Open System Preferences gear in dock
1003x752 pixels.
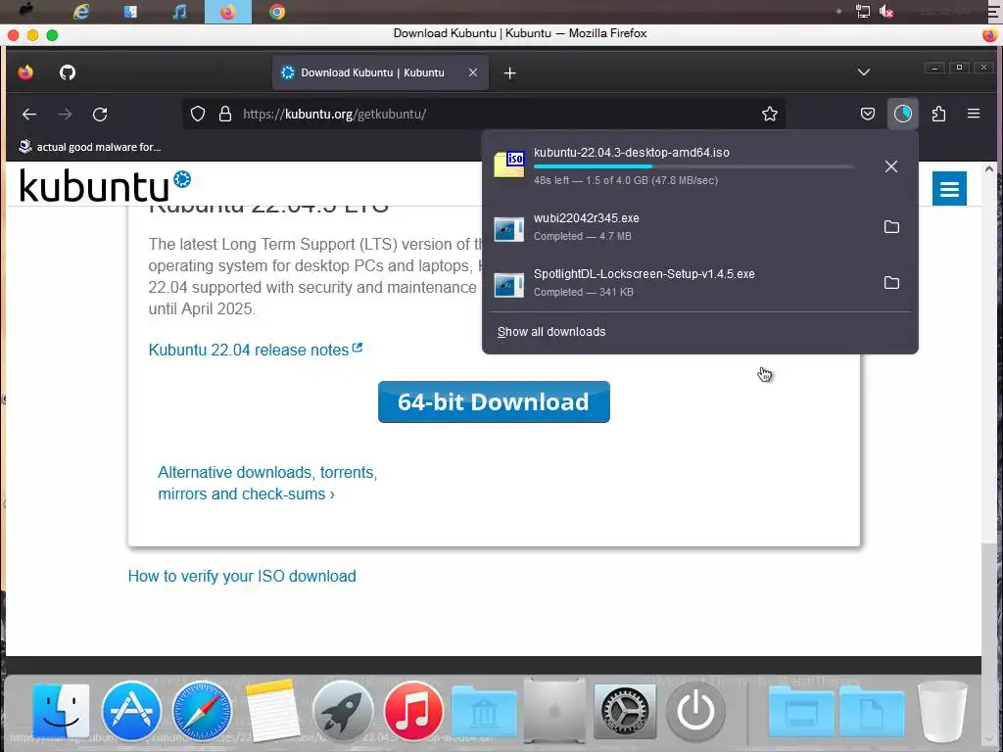click(625, 711)
